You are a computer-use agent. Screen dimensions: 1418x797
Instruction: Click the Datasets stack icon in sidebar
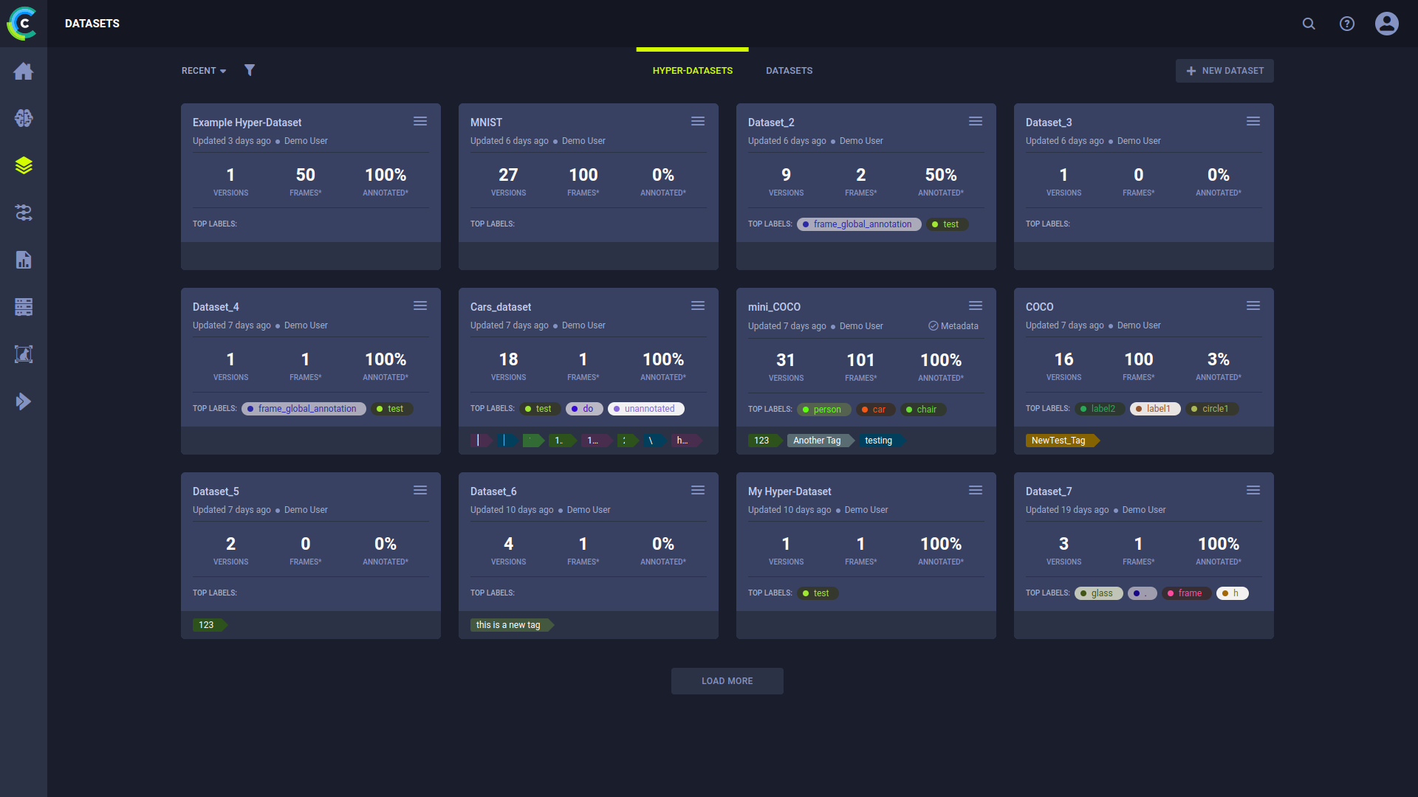24,165
